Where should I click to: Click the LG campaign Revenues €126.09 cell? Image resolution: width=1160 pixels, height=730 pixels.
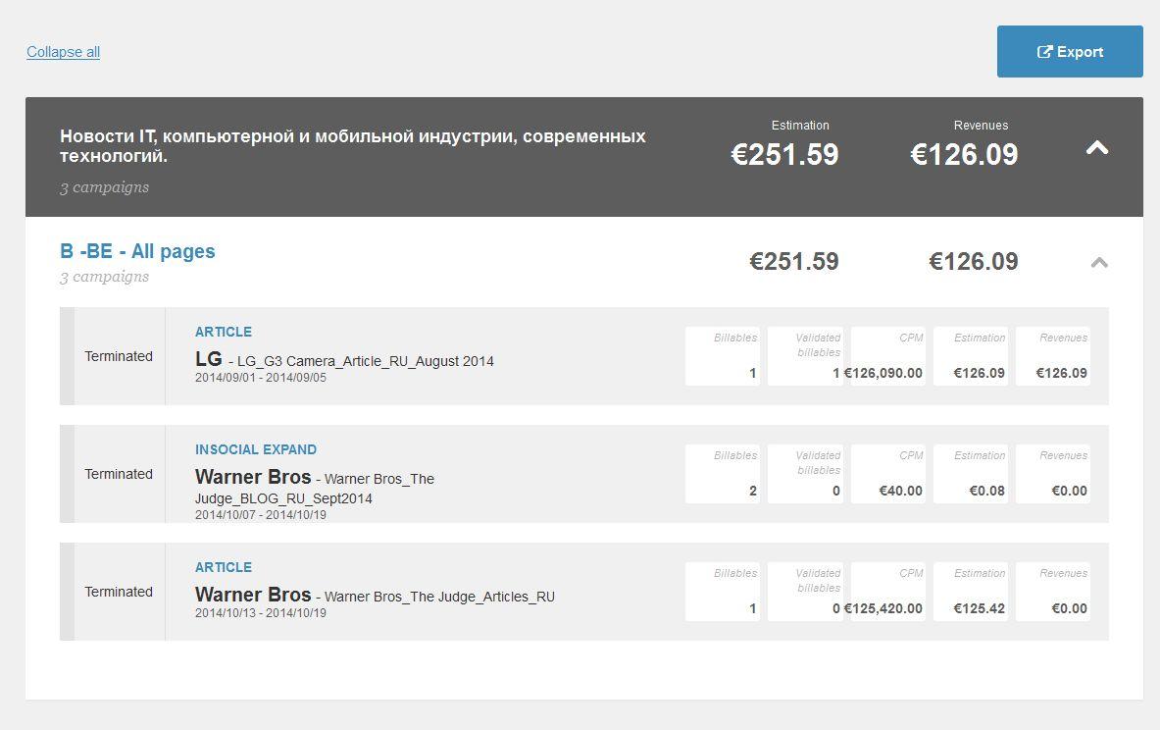coord(1052,356)
